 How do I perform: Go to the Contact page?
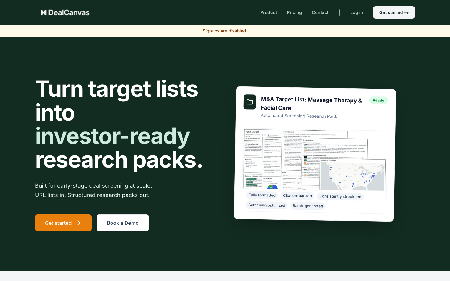320,12
